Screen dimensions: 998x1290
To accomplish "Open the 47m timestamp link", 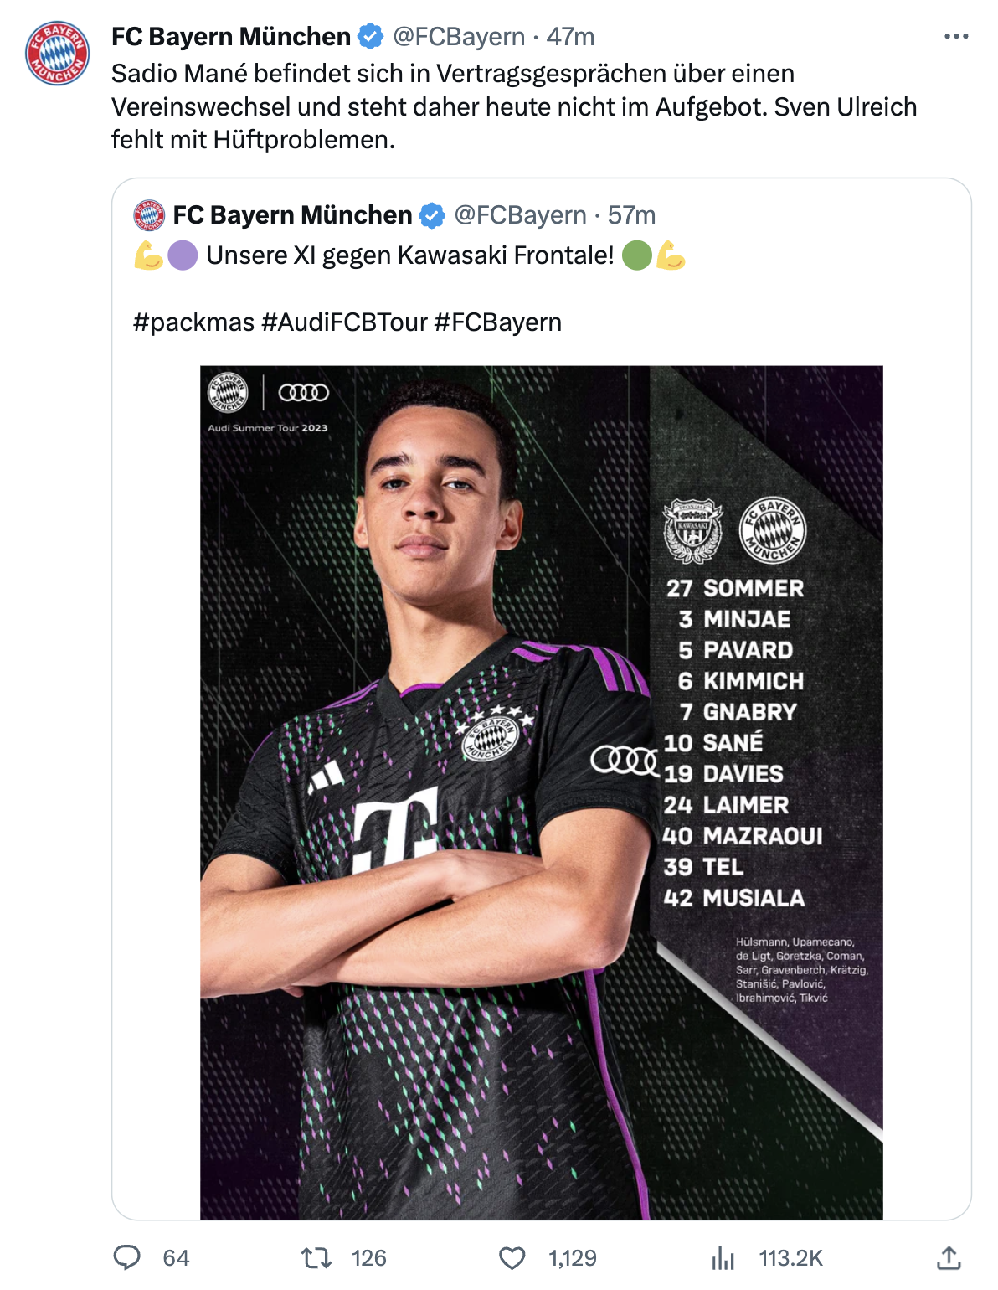I will (x=570, y=37).
